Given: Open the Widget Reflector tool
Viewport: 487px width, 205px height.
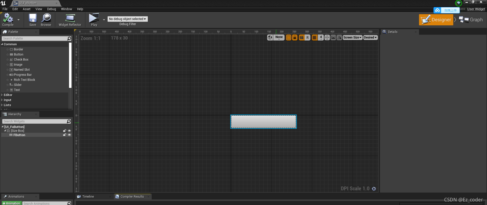Looking at the screenshot, I should 70,20.
